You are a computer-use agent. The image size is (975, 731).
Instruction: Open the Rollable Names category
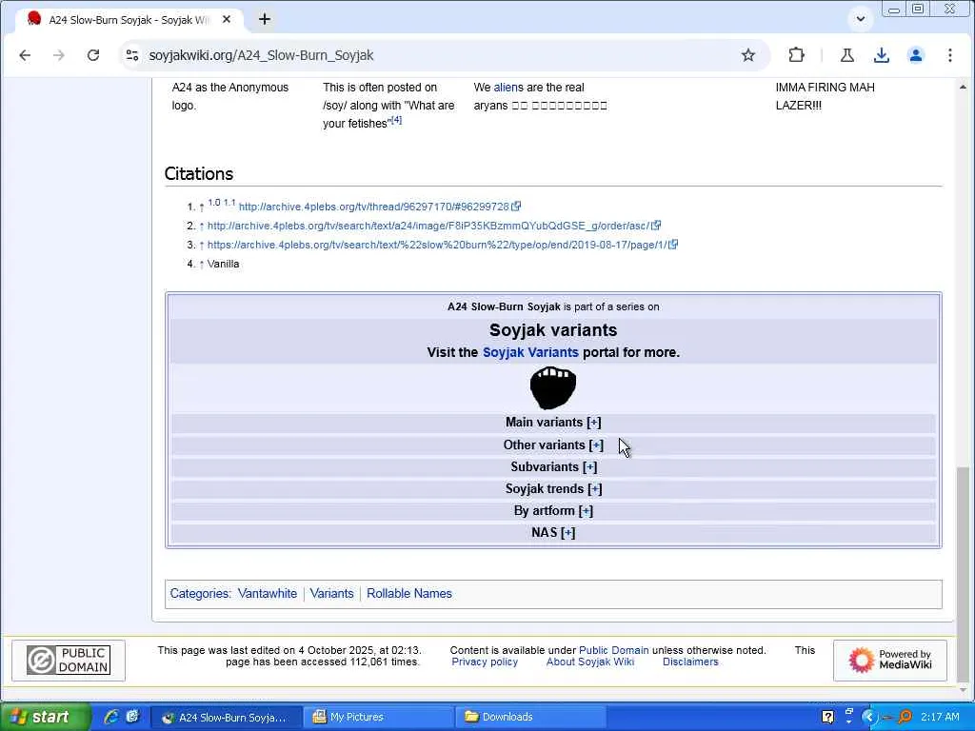coord(409,594)
